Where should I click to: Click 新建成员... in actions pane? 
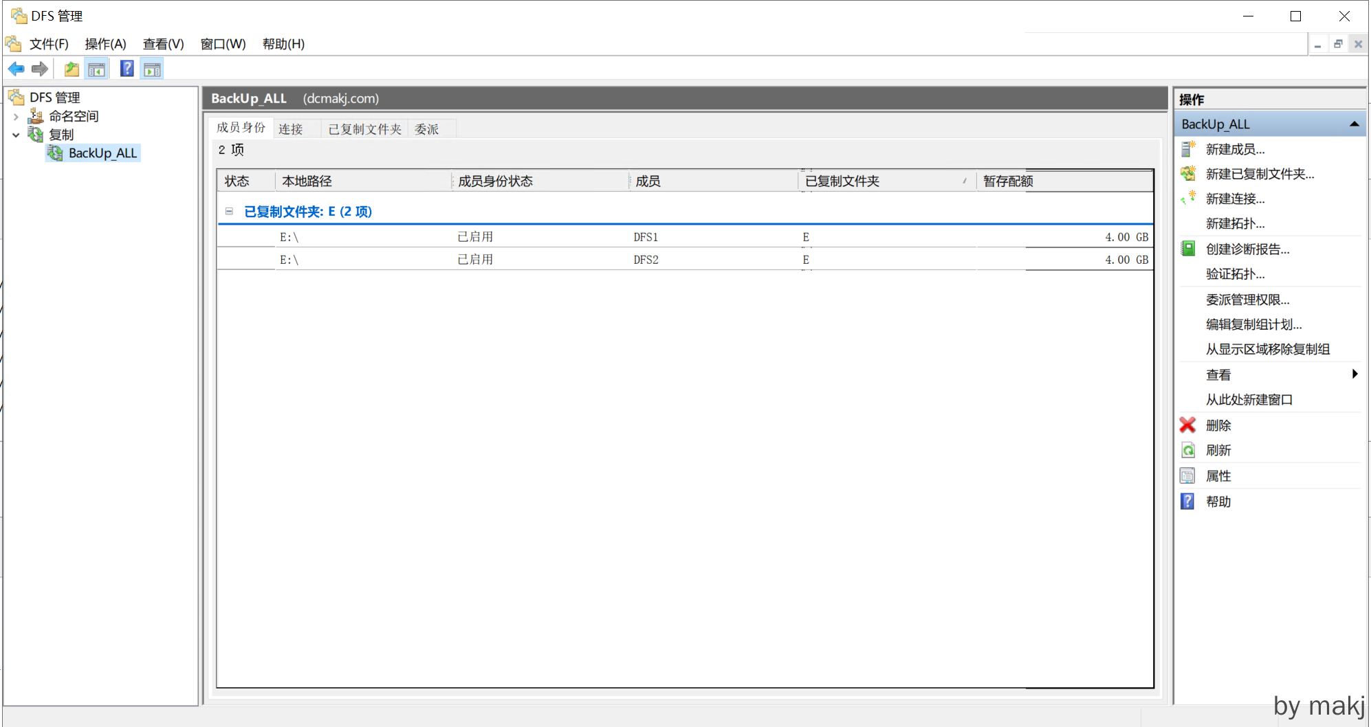[x=1235, y=149]
